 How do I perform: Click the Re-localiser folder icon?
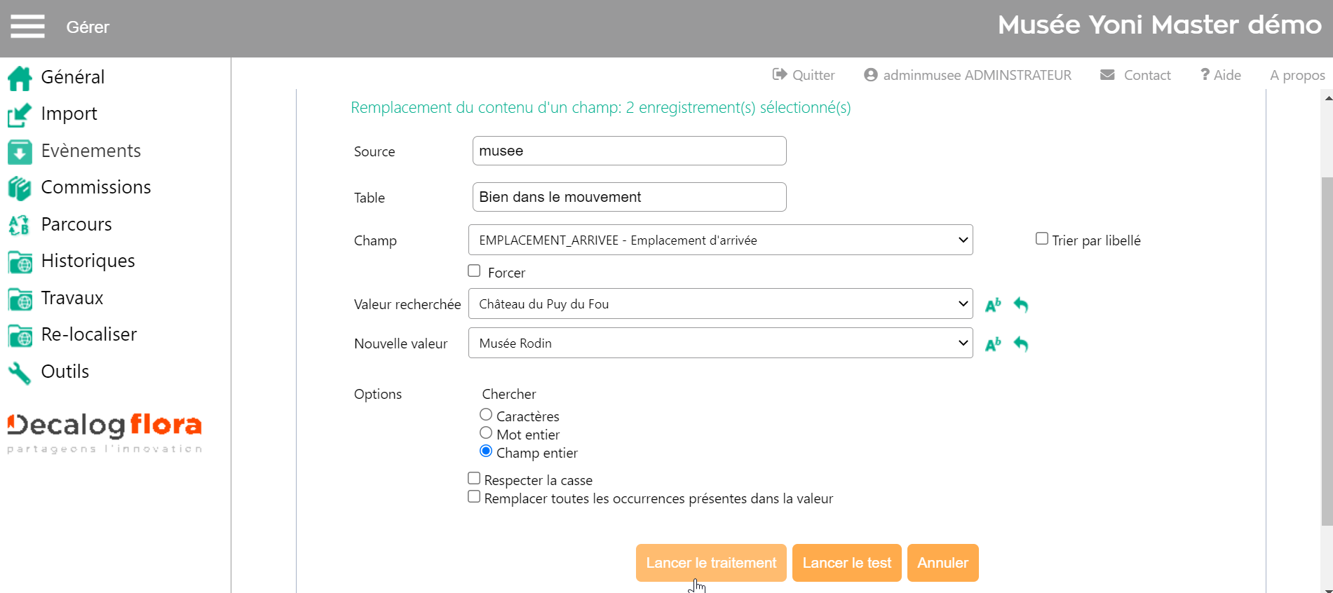tap(20, 336)
